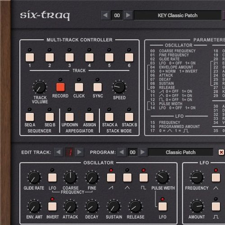The width and height of the screenshot is (225, 225).
Task: Click the SPEED knob
Action: (x=119, y=87)
